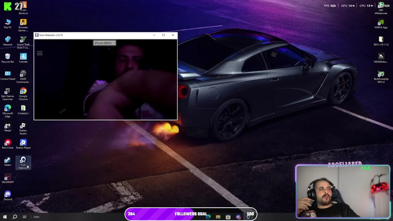Open Task View on taskbar

(x=24, y=217)
